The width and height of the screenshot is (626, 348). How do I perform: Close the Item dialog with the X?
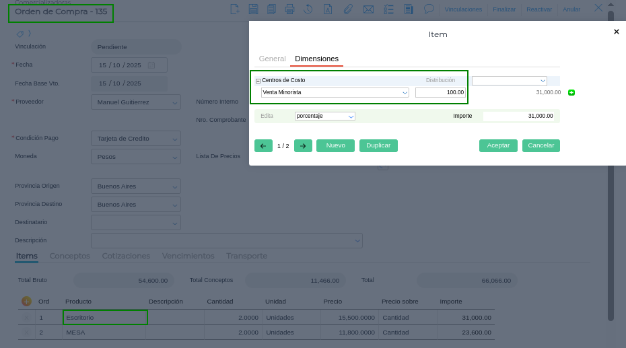coord(616,32)
